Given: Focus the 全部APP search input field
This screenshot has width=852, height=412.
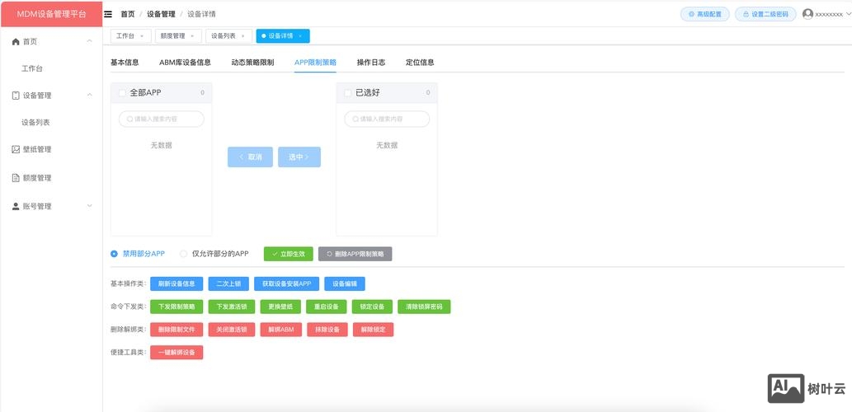Looking at the screenshot, I should [x=162, y=119].
